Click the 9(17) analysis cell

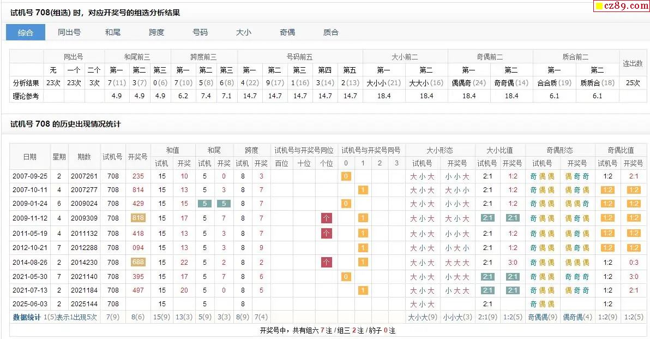click(x=274, y=82)
